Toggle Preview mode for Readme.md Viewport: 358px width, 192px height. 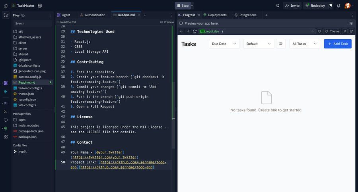[x=167, y=22]
